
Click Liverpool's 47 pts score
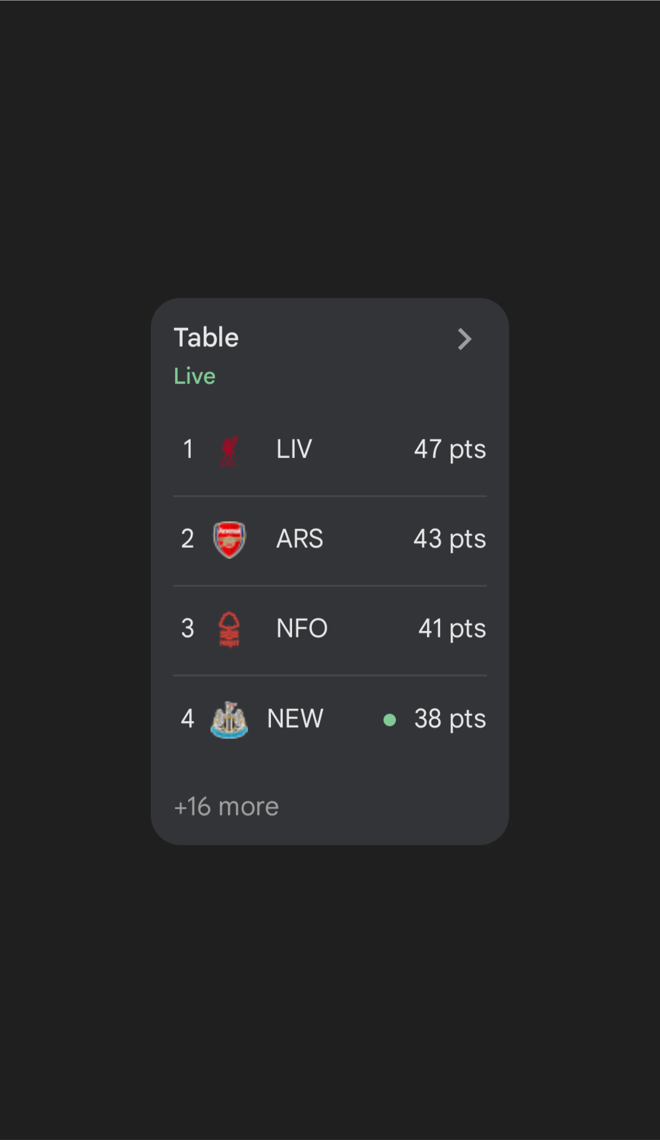pyautogui.click(x=450, y=449)
